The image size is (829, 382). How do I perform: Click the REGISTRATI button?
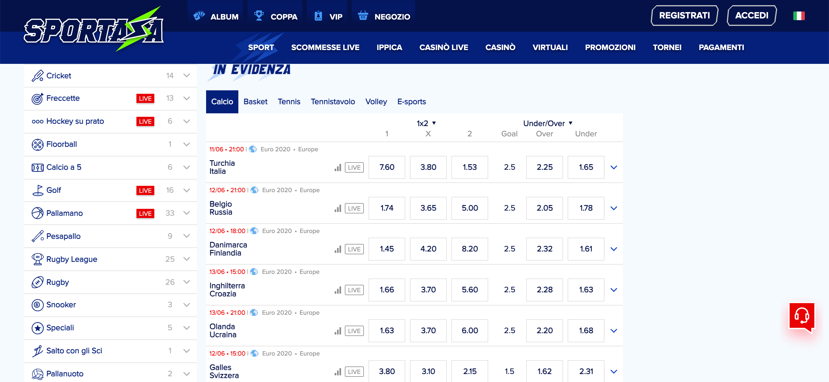click(684, 15)
